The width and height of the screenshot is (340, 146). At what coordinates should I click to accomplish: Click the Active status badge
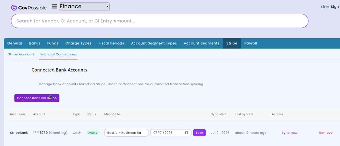click(x=93, y=133)
